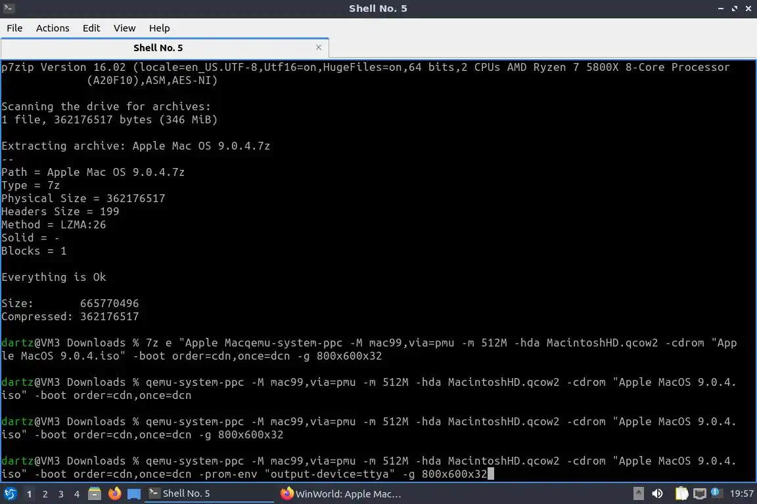Click the 'Size: 665770496' line
This screenshot has height=504, width=757.
click(x=70, y=303)
